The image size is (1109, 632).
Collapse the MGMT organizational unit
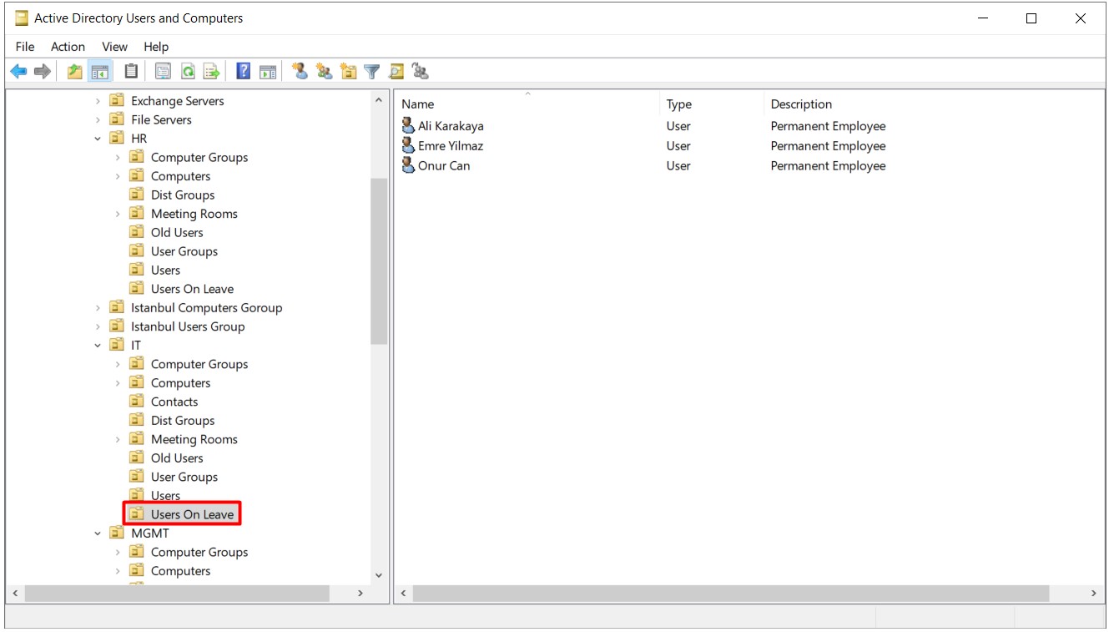coord(98,533)
